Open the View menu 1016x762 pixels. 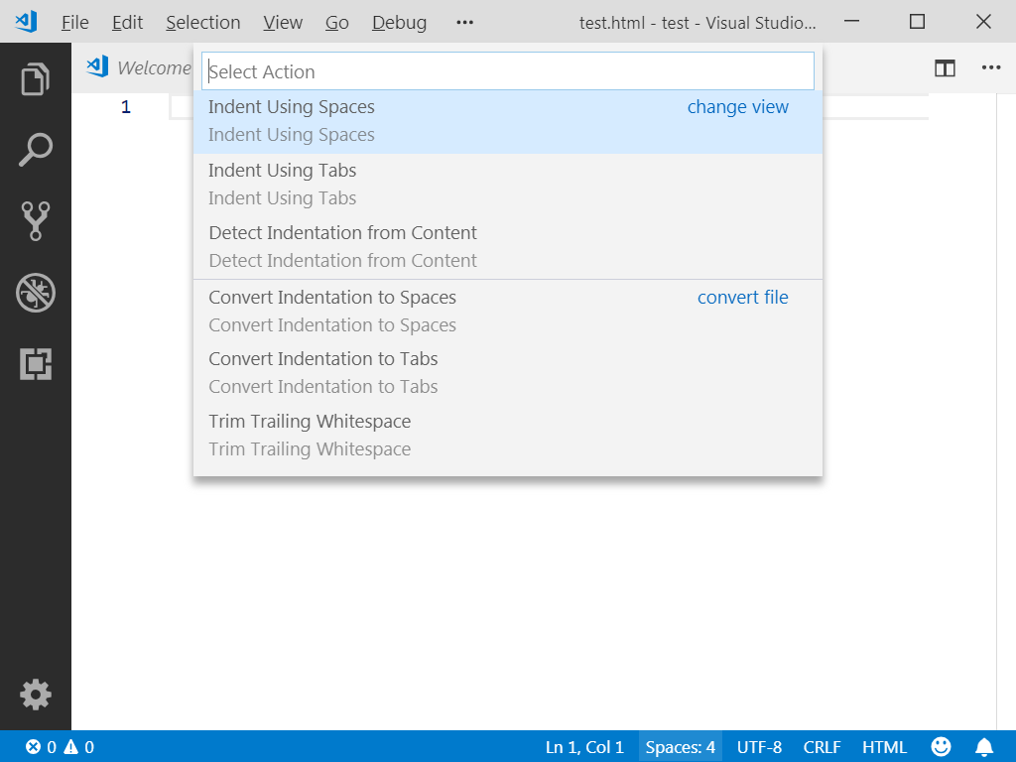point(283,22)
